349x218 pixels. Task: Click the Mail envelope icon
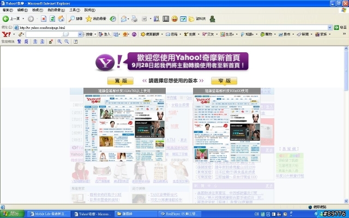[x=124, y=19]
